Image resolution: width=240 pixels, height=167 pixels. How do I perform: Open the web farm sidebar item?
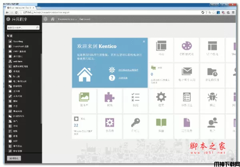pos(16,61)
